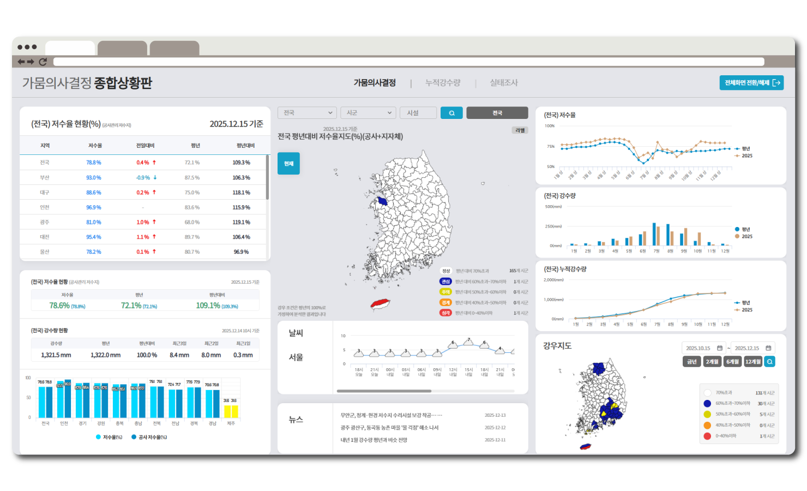The width and height of the screenshot is (807, 491).
Task: Click the blue search icon above the reservoir map
Action: pos(451,113)
